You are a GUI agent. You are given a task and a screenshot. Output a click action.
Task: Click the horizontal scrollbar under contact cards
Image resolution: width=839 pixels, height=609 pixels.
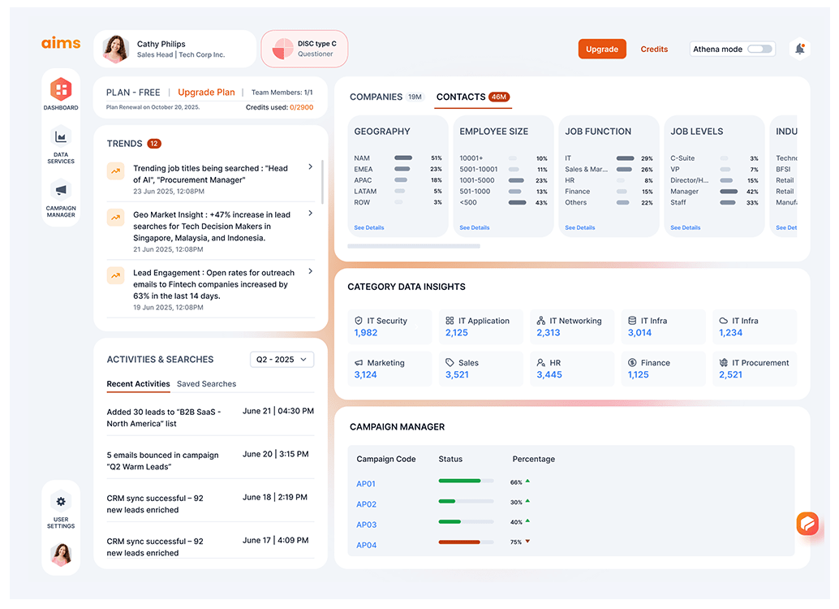414,246
